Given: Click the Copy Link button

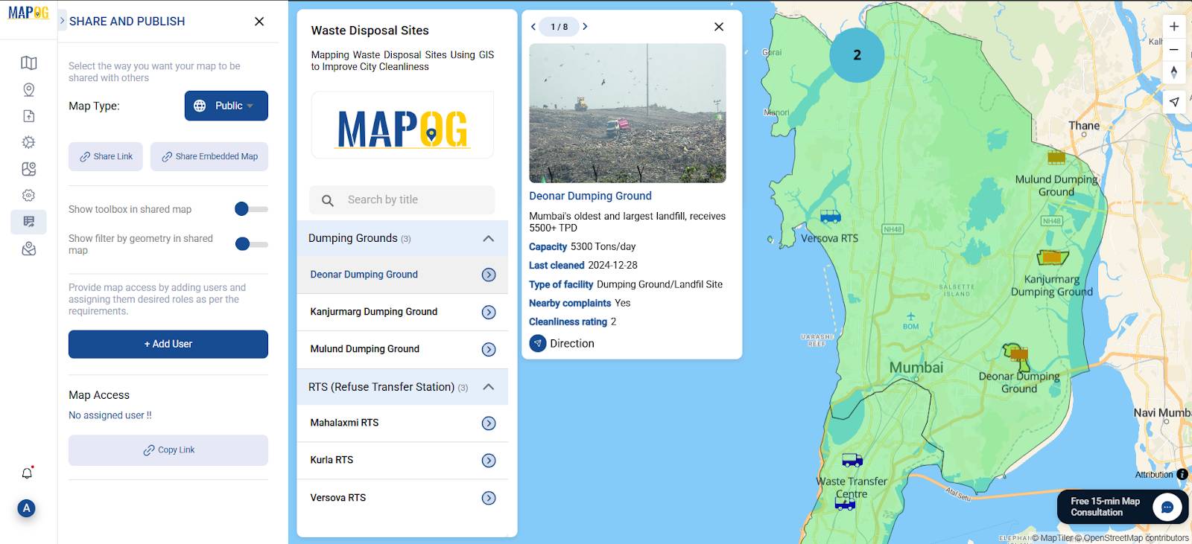Looking at the screenshot, I should point(168,450).
